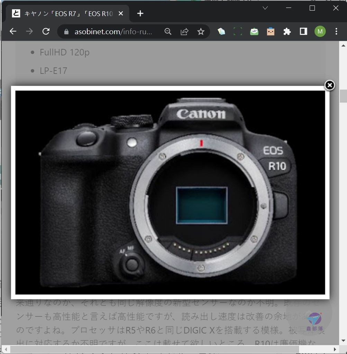Open the box-face extension icon

pyautogui.click(x=271, y=31)
